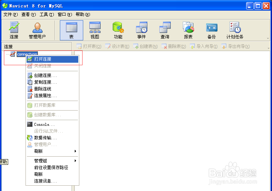
Task: Click 导出向导 (Export Wizard) in sub-toolbar
Action: coord(236,46)
